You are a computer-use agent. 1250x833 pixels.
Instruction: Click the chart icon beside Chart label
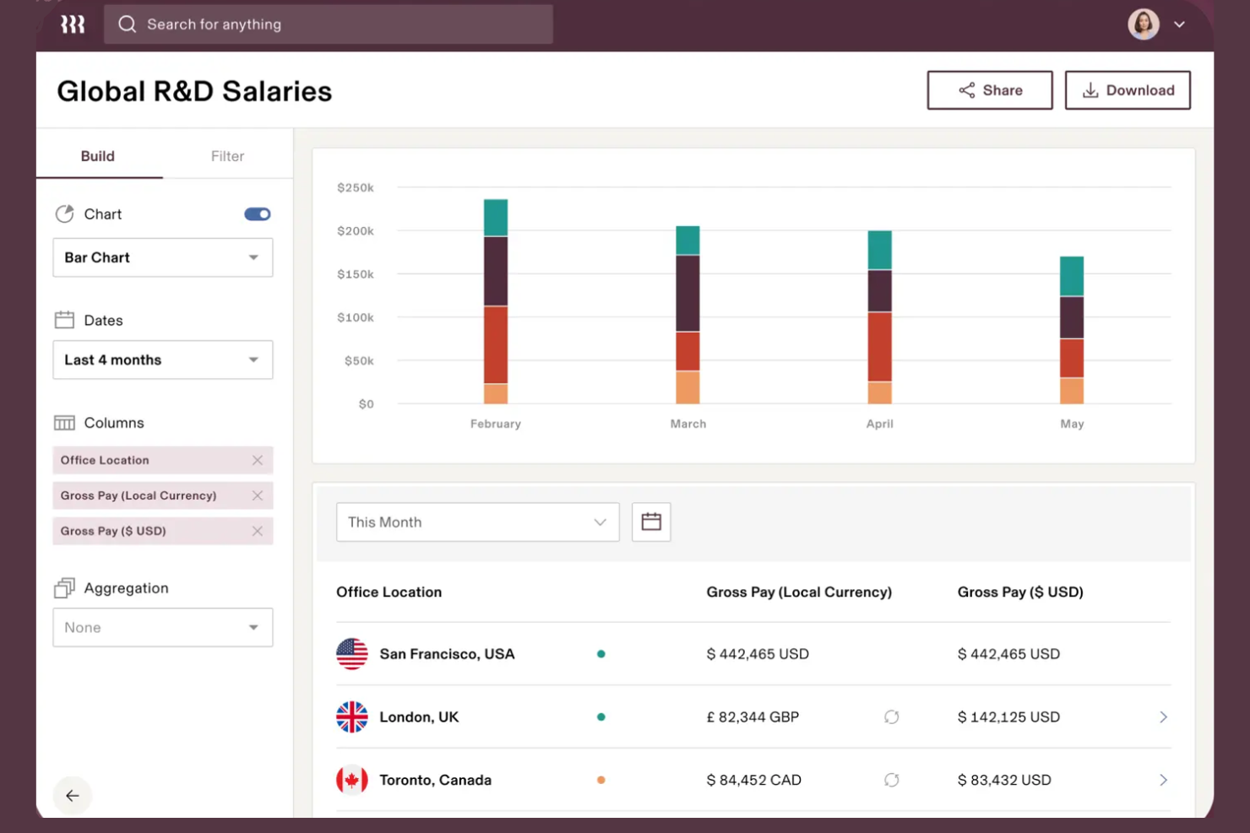coord(65,214)
